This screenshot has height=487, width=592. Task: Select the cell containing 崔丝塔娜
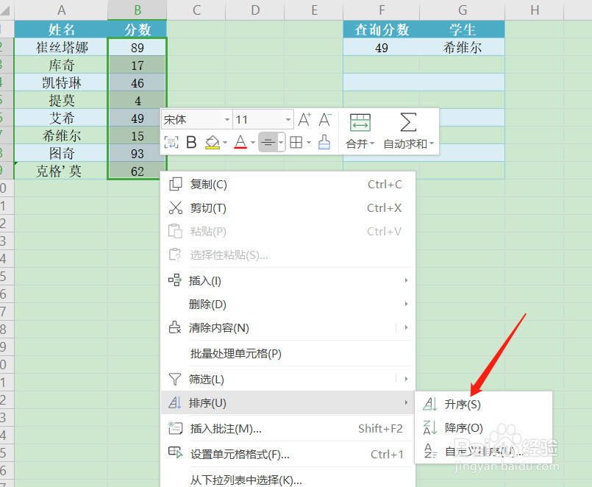click(x=61, y=47)
